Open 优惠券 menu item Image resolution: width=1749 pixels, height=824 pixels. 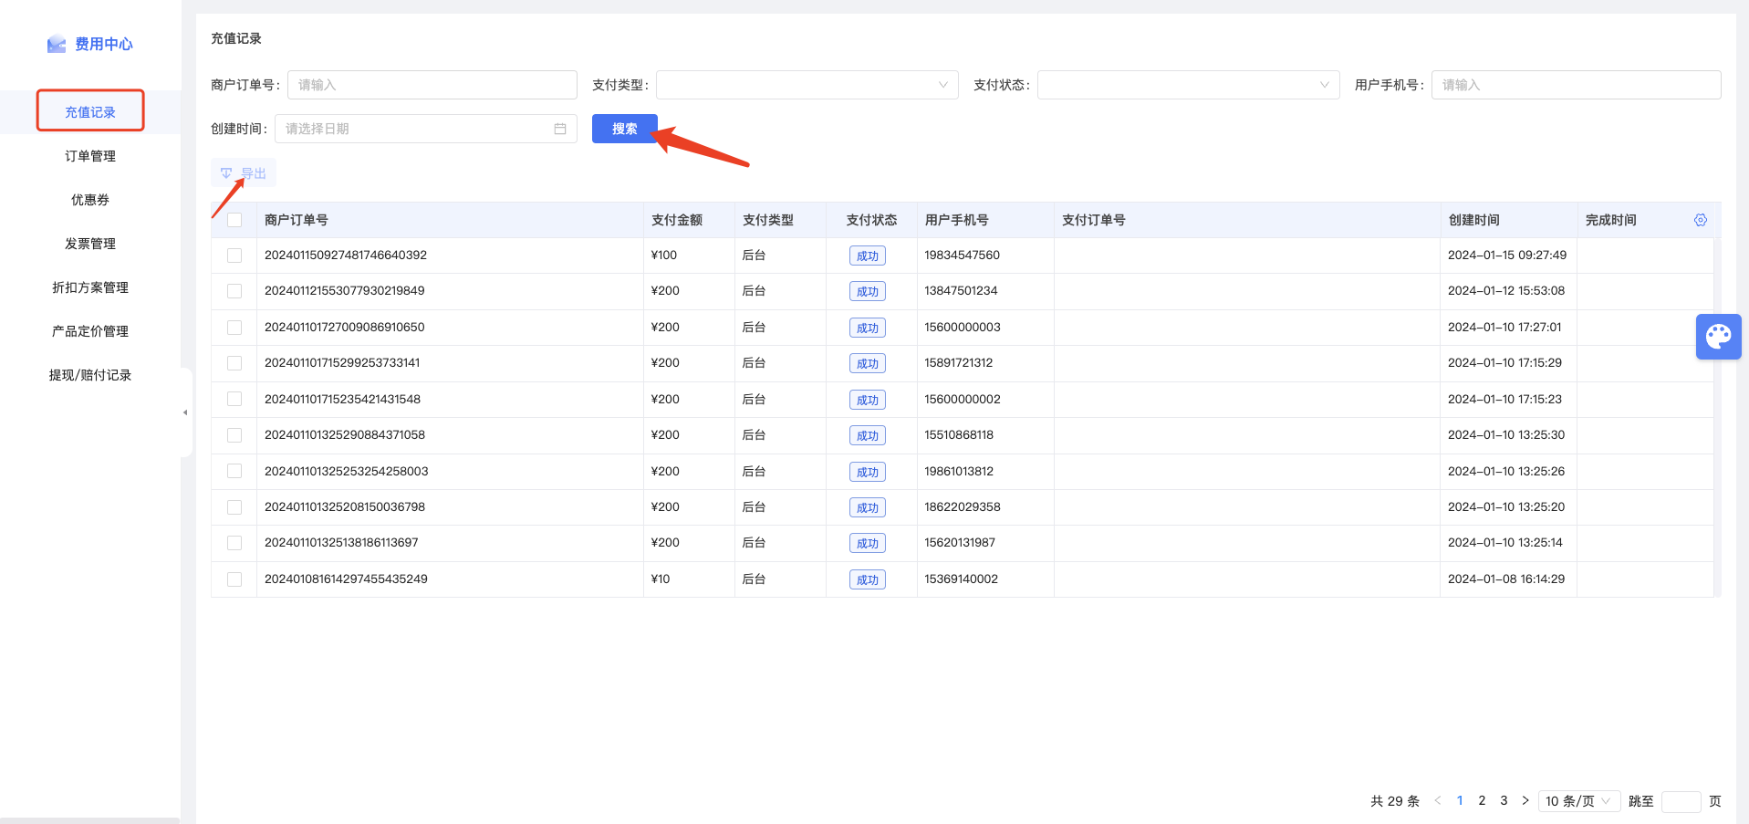pyautogui.click(x=90, y=200)
